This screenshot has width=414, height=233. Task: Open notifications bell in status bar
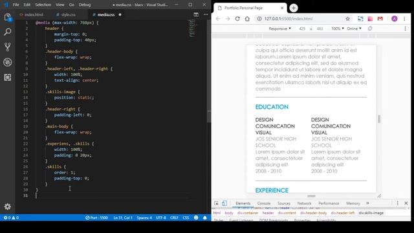point(204,217)
